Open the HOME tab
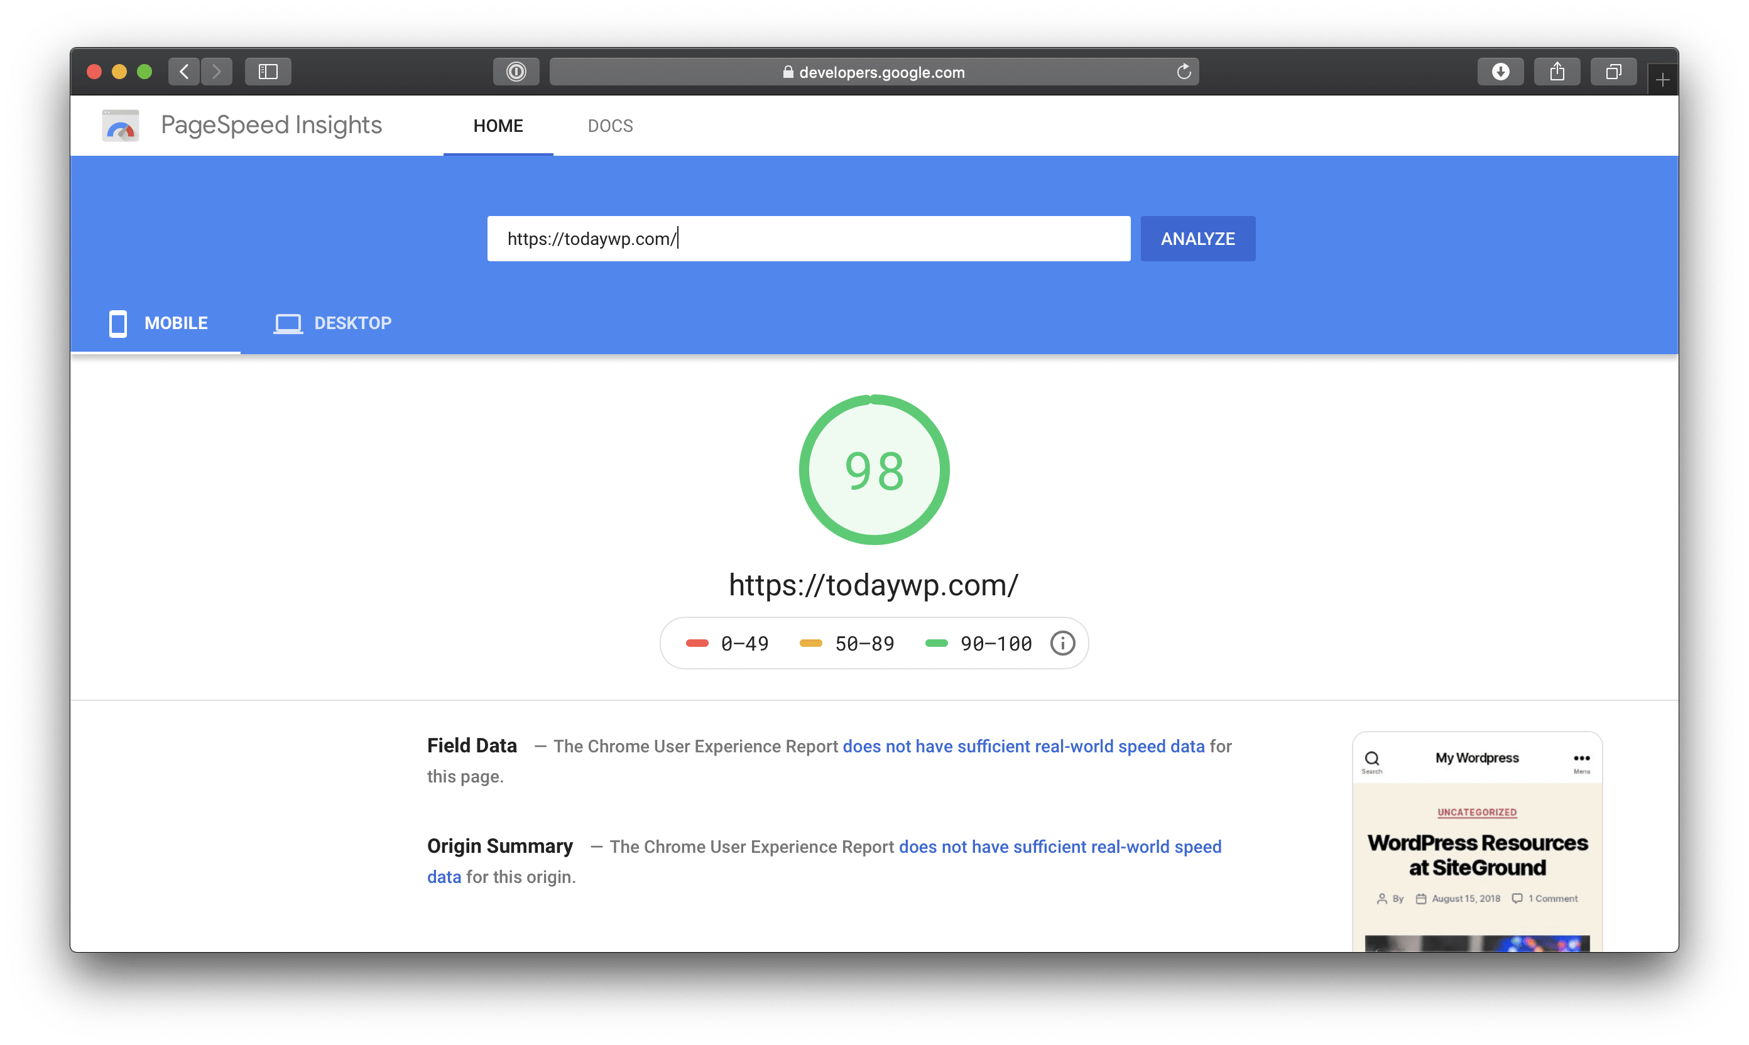The image size is (1749, 1045). point(498,126)
